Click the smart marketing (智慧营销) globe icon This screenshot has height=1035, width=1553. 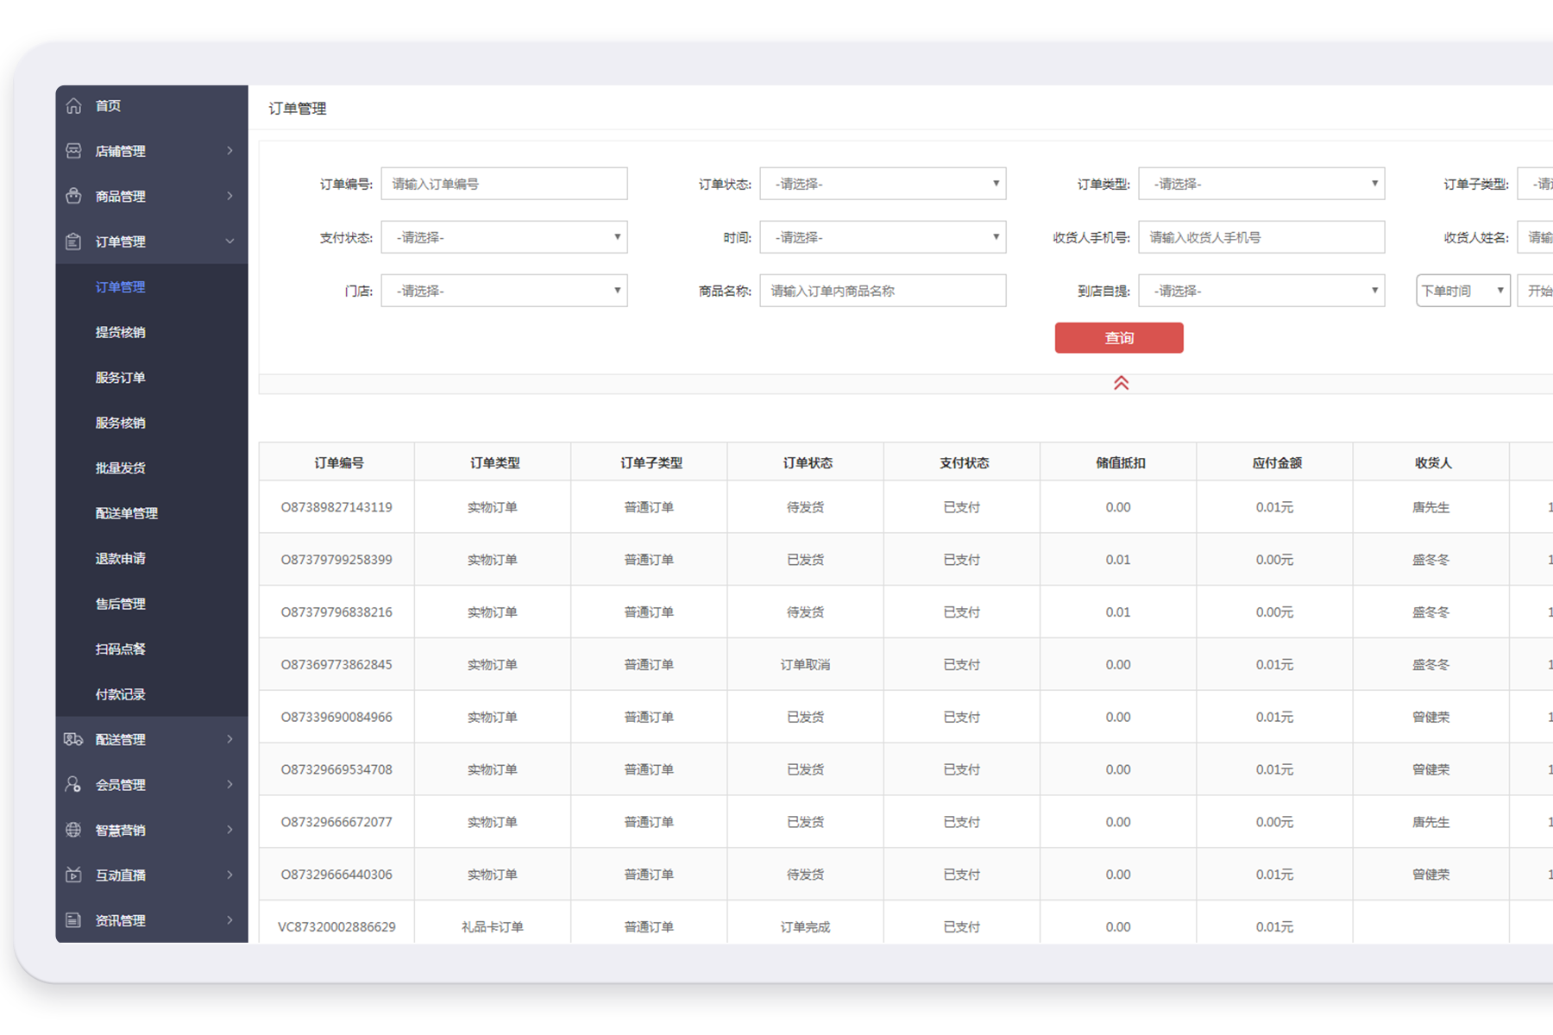[x=74, y=830]
